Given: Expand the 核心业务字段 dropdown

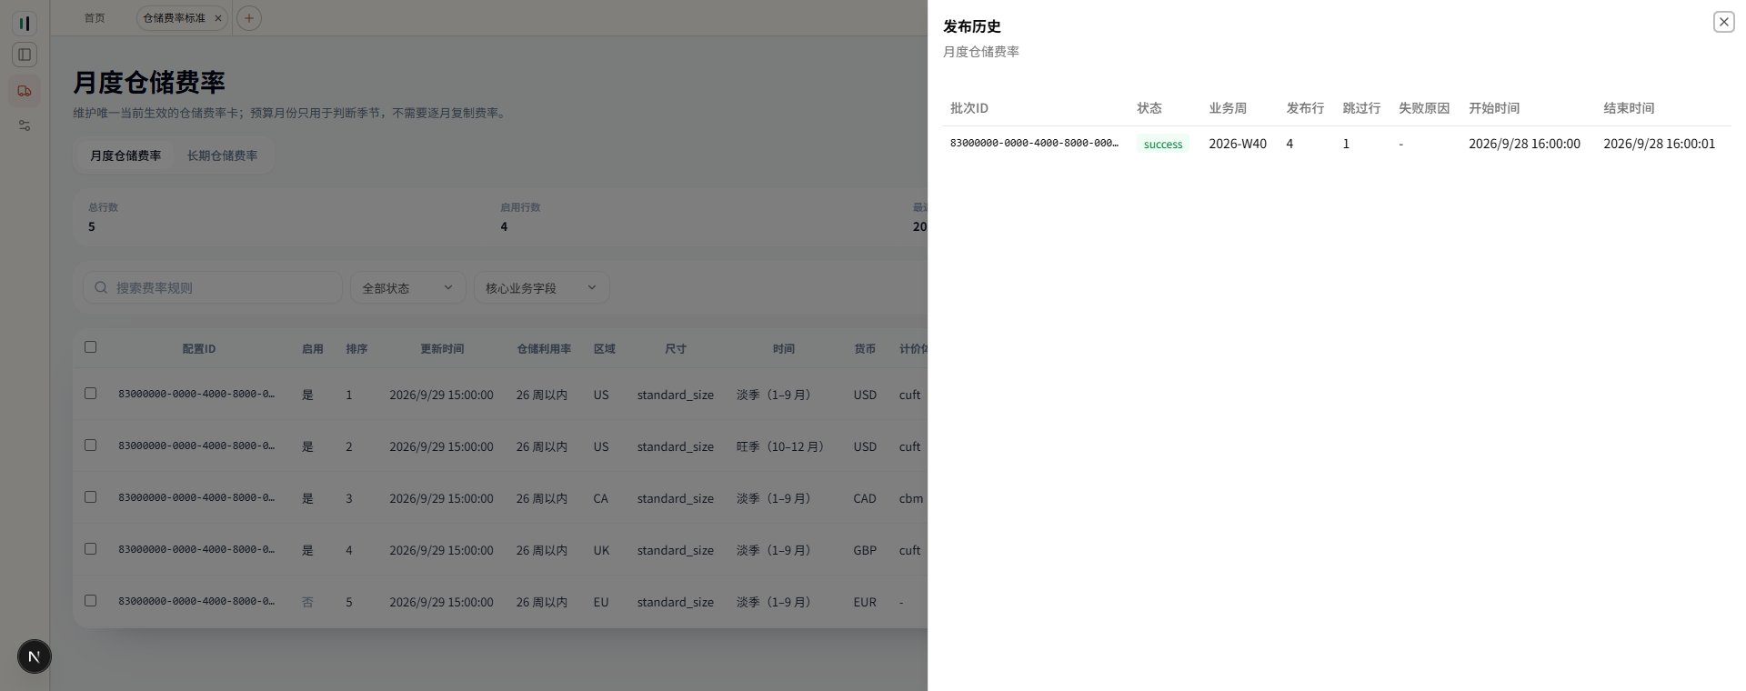Looking at the screenshot, I should 541,287.
